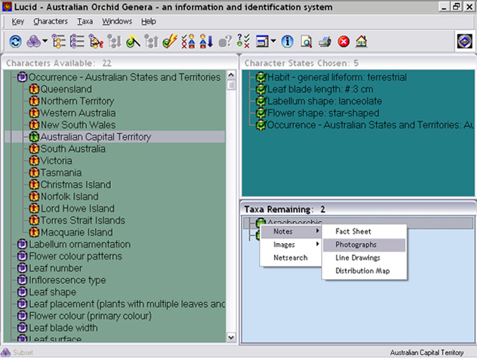The height and width of the screenshot is (358, 477).
Task: Click the characters list scroll down arrow
Action: tap(231, 338)
